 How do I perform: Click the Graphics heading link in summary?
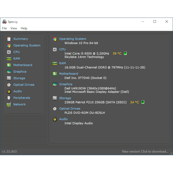(66, 84)
